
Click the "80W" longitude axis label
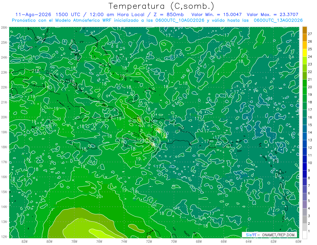pos(49,241)
